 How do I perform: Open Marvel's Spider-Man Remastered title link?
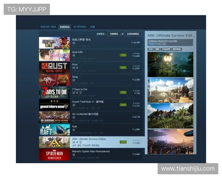91,151
